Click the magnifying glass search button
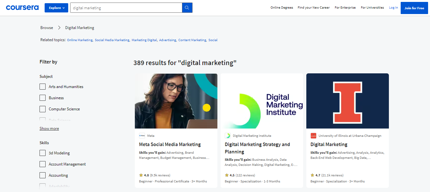This screenshot has width=430, height=192. (x=187, y=8)
